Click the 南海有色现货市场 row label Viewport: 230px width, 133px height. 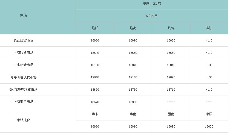coord(24,77)
